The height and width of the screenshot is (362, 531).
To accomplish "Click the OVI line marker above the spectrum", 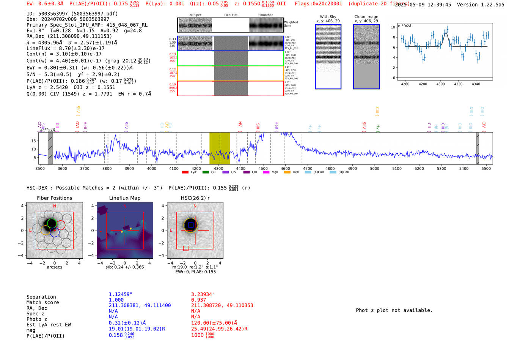I will pyautogui.click(x=77, y=126).
